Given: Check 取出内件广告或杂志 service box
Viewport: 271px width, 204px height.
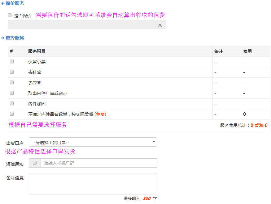Looking at the screenshot, I should coord(12,93).
